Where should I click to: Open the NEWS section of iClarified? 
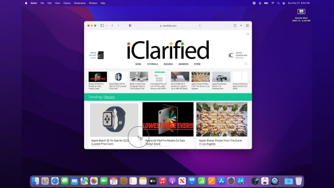[x=138, y=64]
